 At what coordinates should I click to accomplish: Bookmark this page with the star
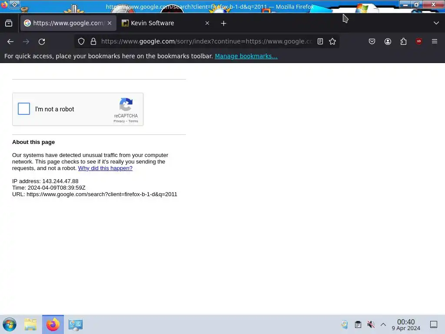pyautogui.click(x=332, y=41)
